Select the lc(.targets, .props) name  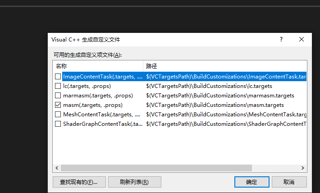[x=87, y=86]
